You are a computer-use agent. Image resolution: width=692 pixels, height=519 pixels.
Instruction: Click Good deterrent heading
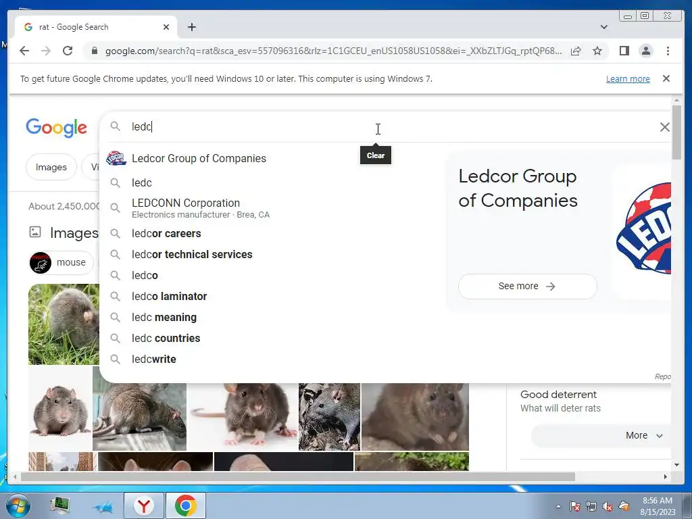(x=558, y=395)
